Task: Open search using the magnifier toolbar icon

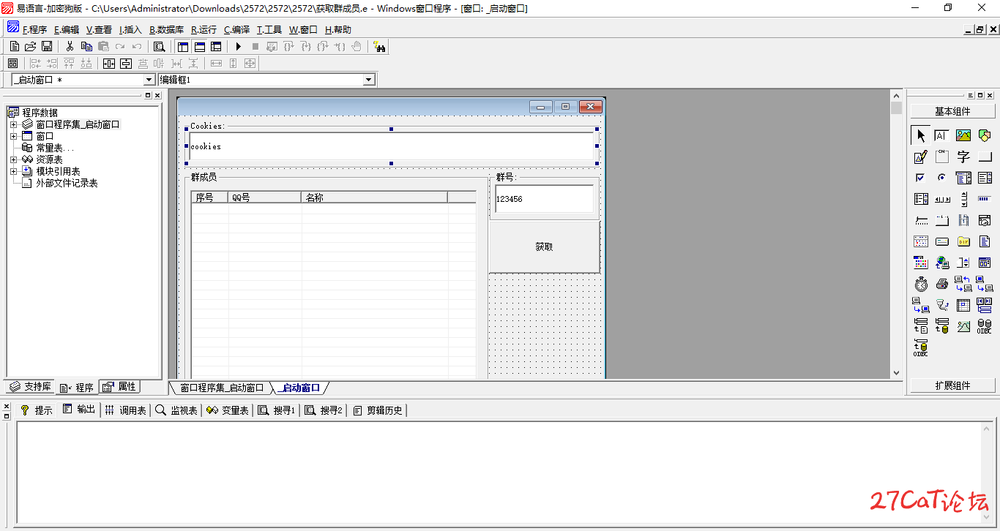Action: pyautogui.click(x=159, y=46)
